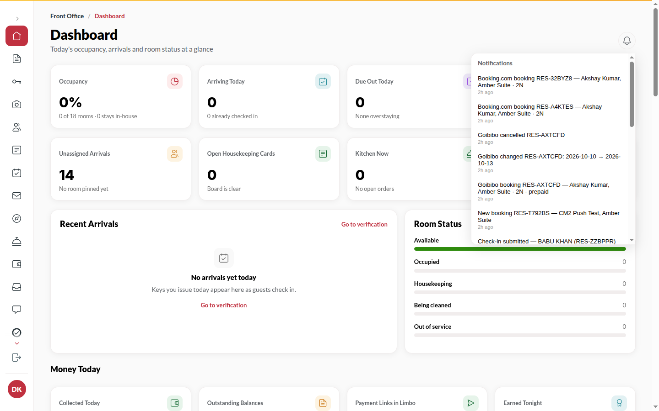This screenshot has height=411, width=659.
Task: Open the key icon in sidebar
Action: click(x=16, y=82)
